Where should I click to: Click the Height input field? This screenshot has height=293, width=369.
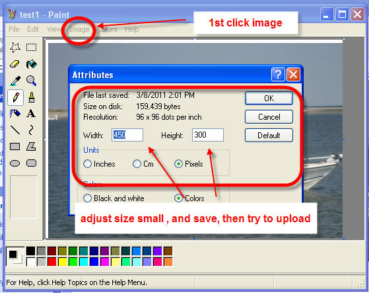tap(208, 135)
